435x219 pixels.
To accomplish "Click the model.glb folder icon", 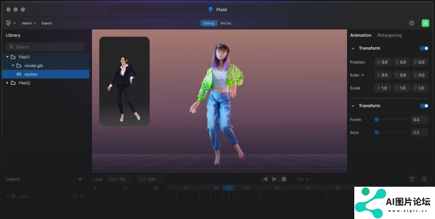I will (19, 66).
